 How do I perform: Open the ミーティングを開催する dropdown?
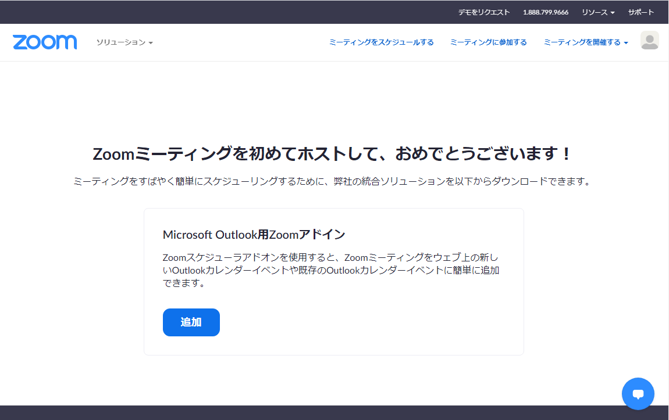586,42
